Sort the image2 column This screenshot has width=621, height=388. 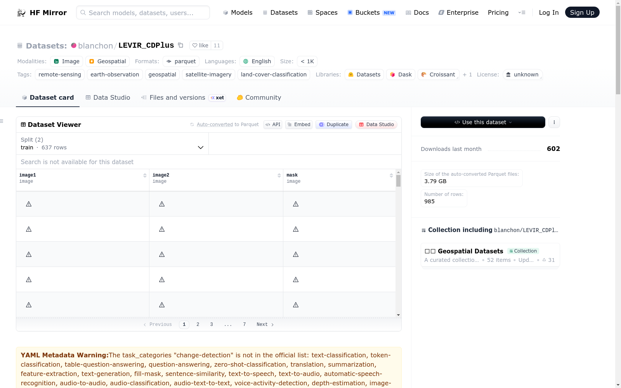click(x=279, y=175)
